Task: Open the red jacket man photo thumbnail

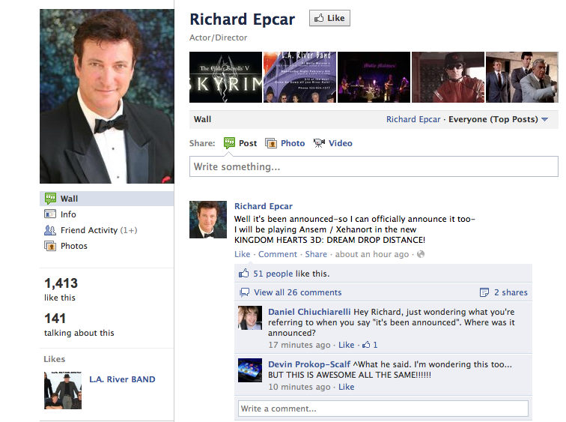Action: point(448,77)
